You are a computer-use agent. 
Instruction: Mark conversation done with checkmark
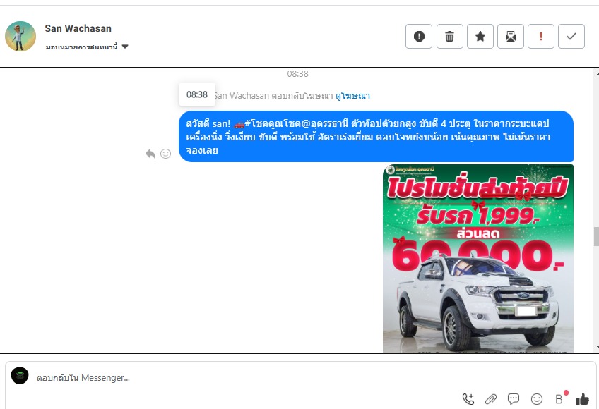[x=571, y=36]
